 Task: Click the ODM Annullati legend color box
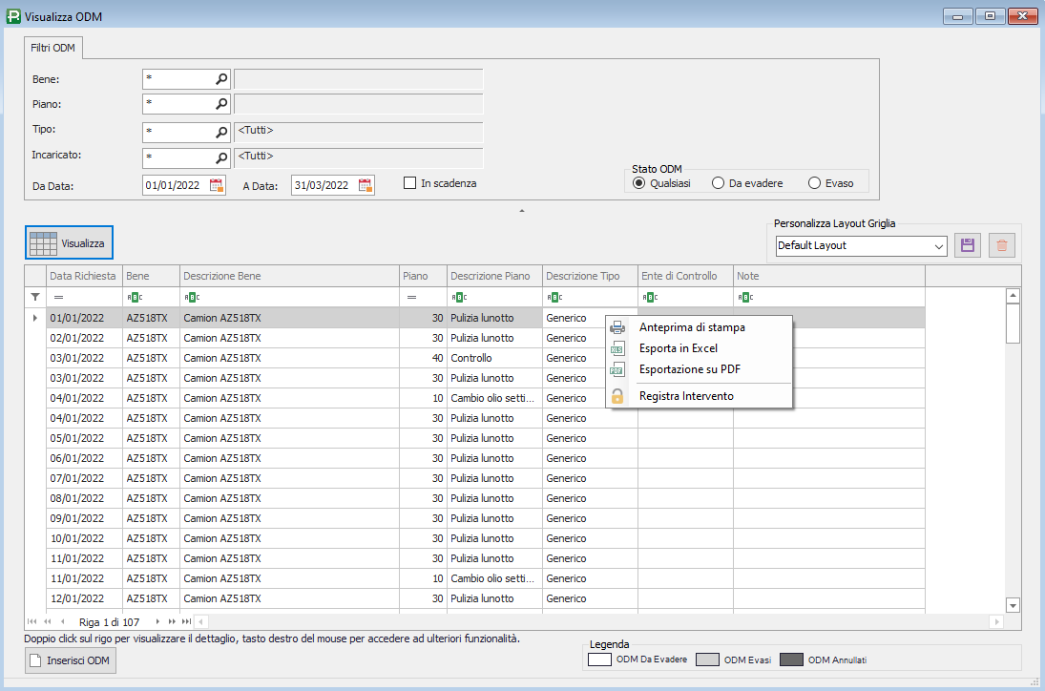click(791, 660)
